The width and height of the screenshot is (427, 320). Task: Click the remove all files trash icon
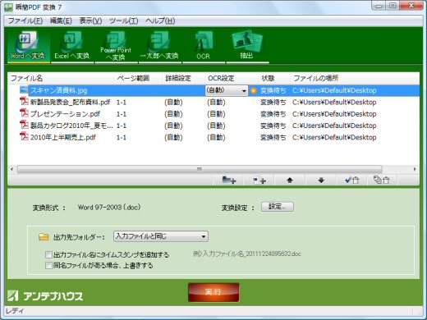tap(382, 180)
